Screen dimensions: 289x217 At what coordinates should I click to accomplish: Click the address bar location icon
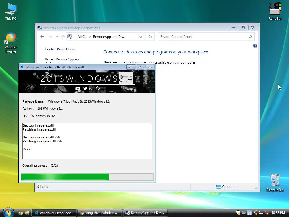[x=70, y=37]
